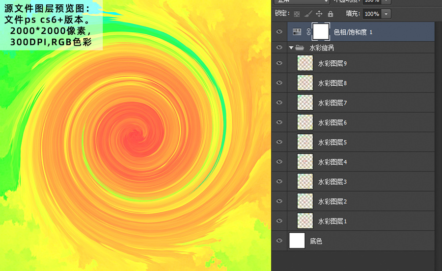Toggle the eye icon for 水彩图层4
Screen dimensions: 442x271
279,162
